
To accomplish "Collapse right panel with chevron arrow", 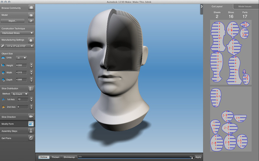I will click(x=202, y=6).
